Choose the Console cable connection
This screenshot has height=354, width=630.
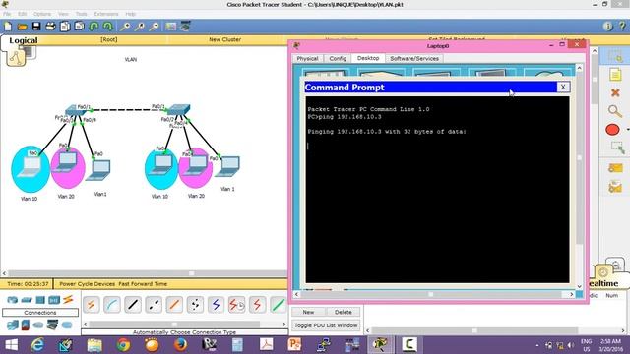[111, 305]
